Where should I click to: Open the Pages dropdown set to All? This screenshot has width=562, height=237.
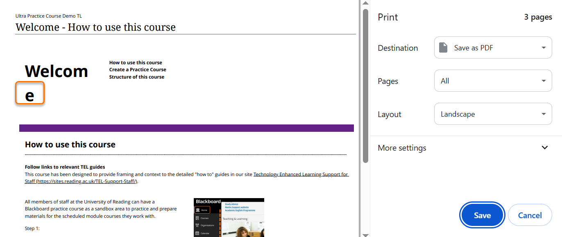coord(493,81)
